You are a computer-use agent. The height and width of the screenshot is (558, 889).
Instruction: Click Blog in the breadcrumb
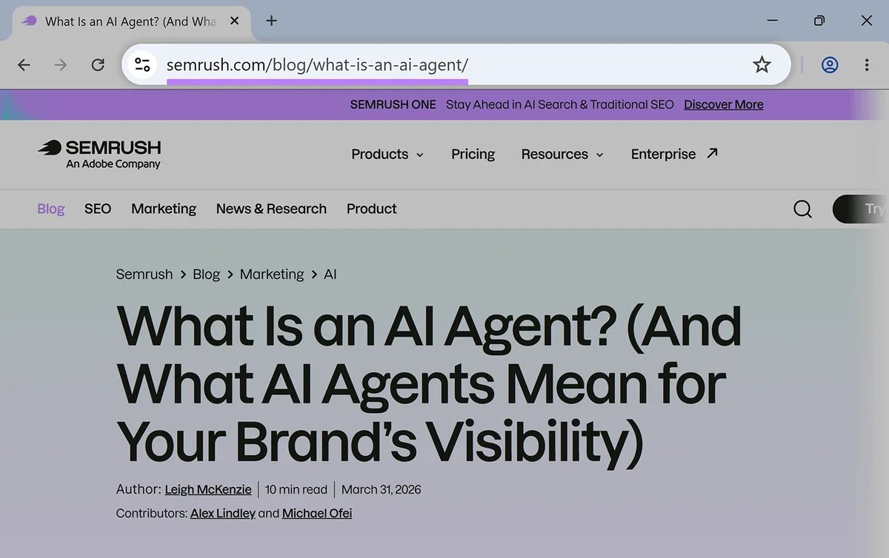206,274
